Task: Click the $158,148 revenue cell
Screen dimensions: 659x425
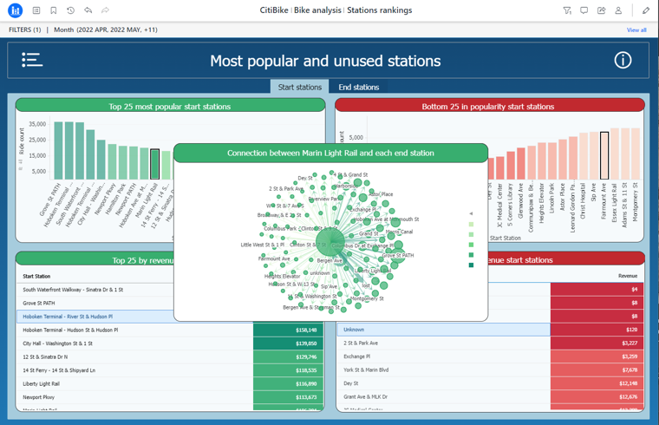Action: click(288, 330)
